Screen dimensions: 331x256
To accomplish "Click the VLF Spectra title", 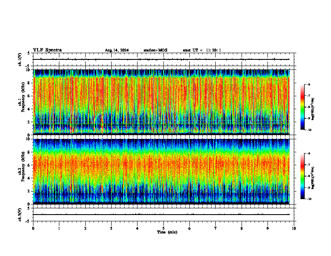I will pos(47,50).
